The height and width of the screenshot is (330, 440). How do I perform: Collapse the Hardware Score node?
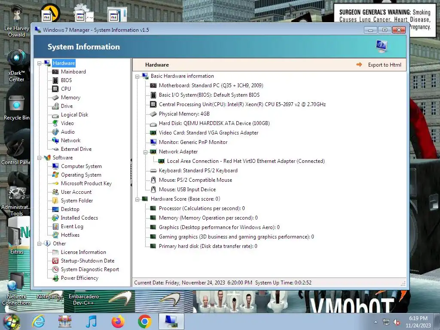(x=137, y=199)
